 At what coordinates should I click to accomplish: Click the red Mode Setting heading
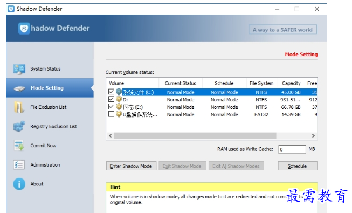301,54
